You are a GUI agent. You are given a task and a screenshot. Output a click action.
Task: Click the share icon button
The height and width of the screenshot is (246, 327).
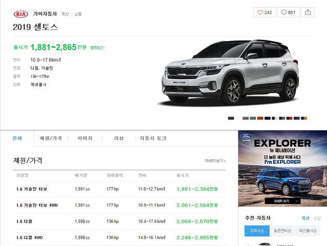tap(308, 12)
